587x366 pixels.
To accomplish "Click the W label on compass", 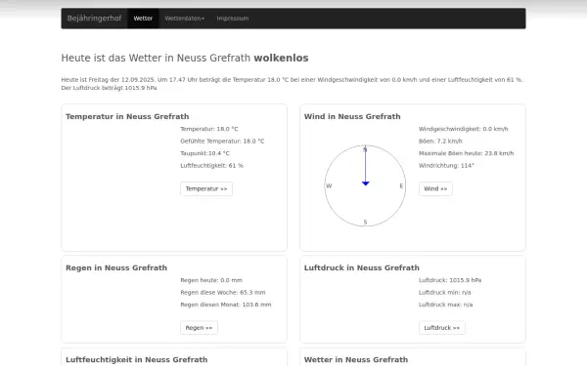I will [x=329, y=186].
